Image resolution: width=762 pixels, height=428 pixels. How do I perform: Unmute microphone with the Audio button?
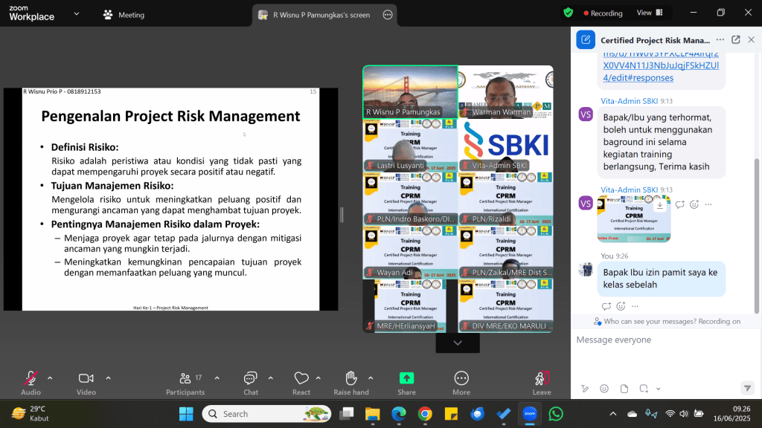pyautogui.click(x=31, y=383)
